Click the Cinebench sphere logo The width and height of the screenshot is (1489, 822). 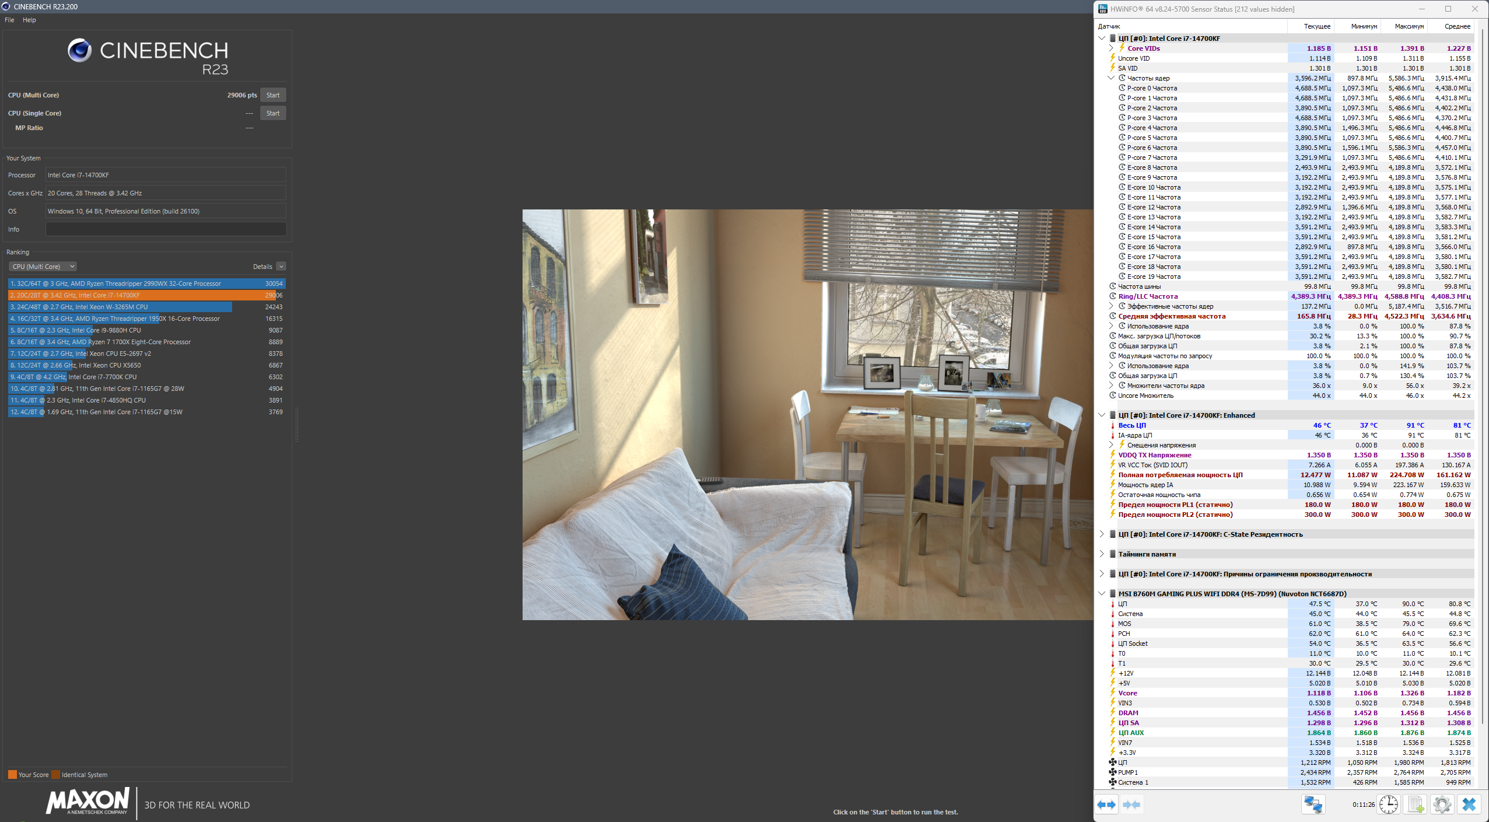pyautogui.click(x=80, y=51)
